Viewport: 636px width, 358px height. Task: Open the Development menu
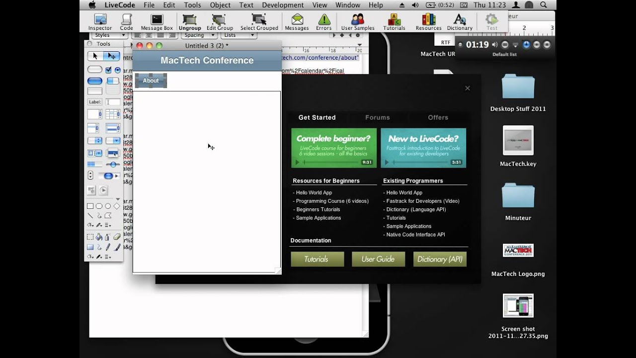[x=283, y=5]
